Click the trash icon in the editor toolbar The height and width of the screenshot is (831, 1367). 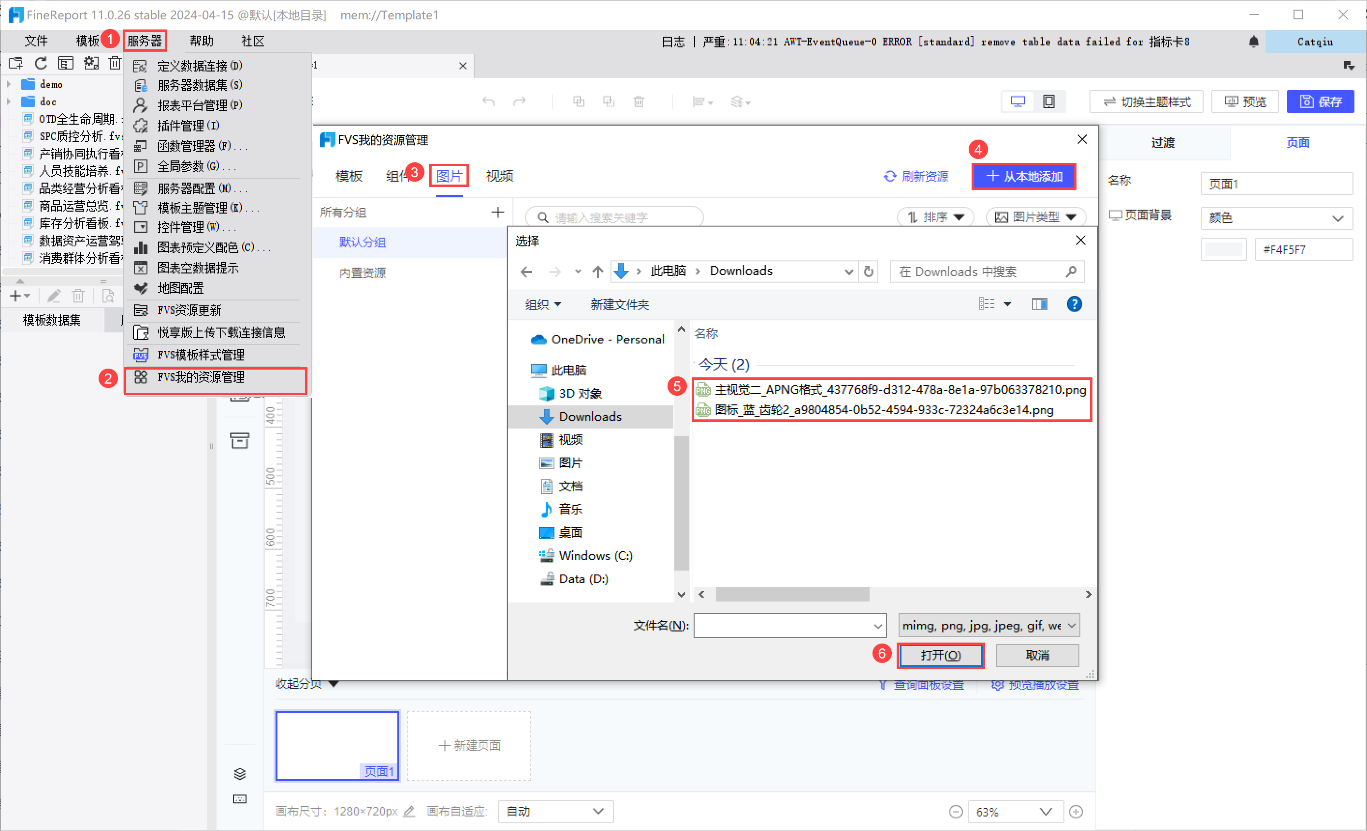click(x=639, y=101)
